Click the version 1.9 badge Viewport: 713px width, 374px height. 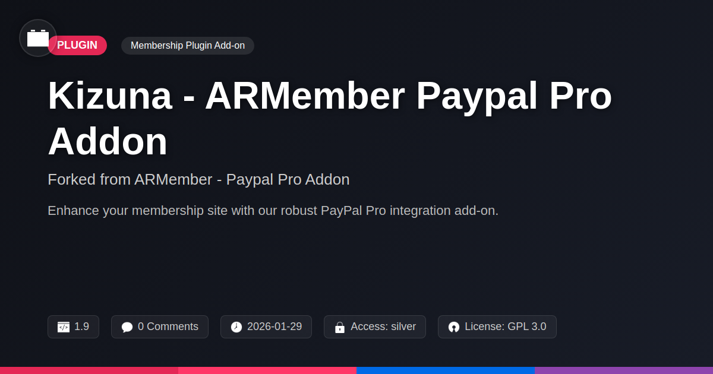coord(73,327)
